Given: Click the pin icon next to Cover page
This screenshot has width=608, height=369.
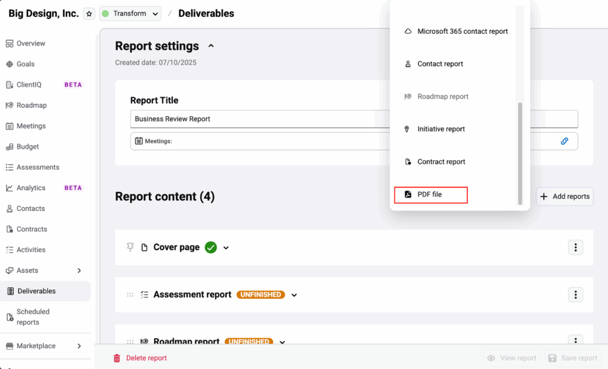Looking at the screenshot, I should (x=130, y=247).
